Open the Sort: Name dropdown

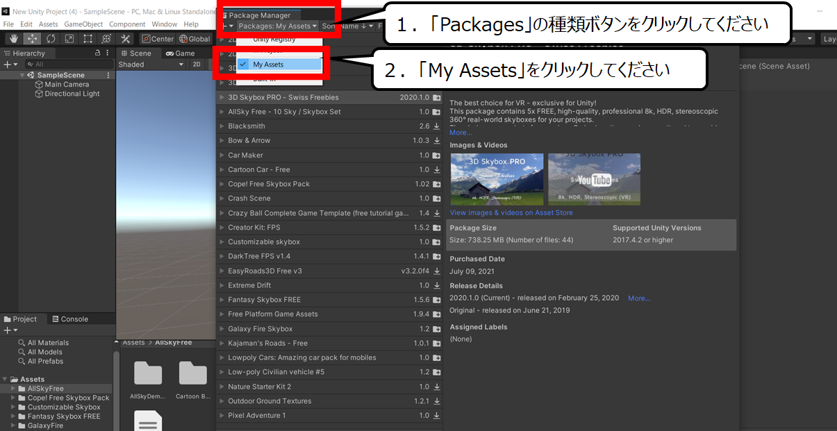(x=347, y=26)
